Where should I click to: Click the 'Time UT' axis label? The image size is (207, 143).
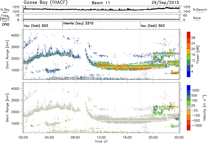coord(101,141)
